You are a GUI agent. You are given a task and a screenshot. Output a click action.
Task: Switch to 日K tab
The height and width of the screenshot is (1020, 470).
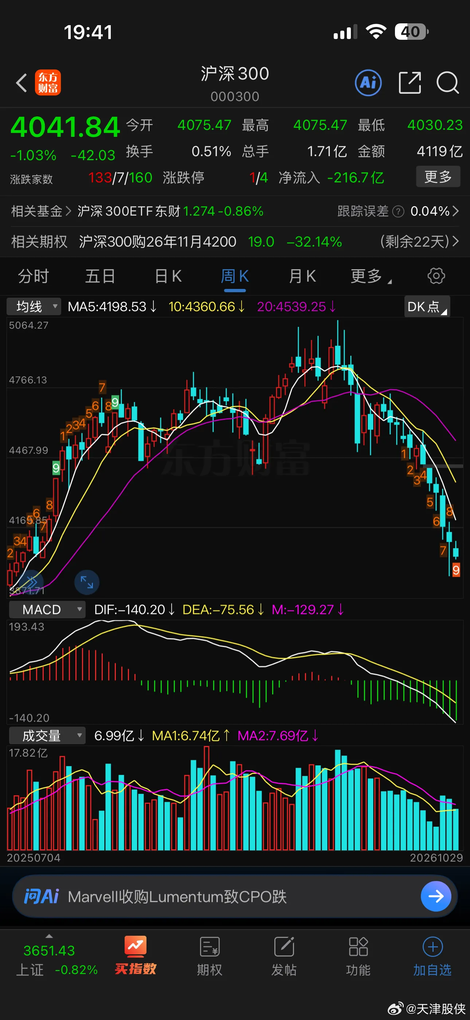pyautogui.click(x=168, y=277)
